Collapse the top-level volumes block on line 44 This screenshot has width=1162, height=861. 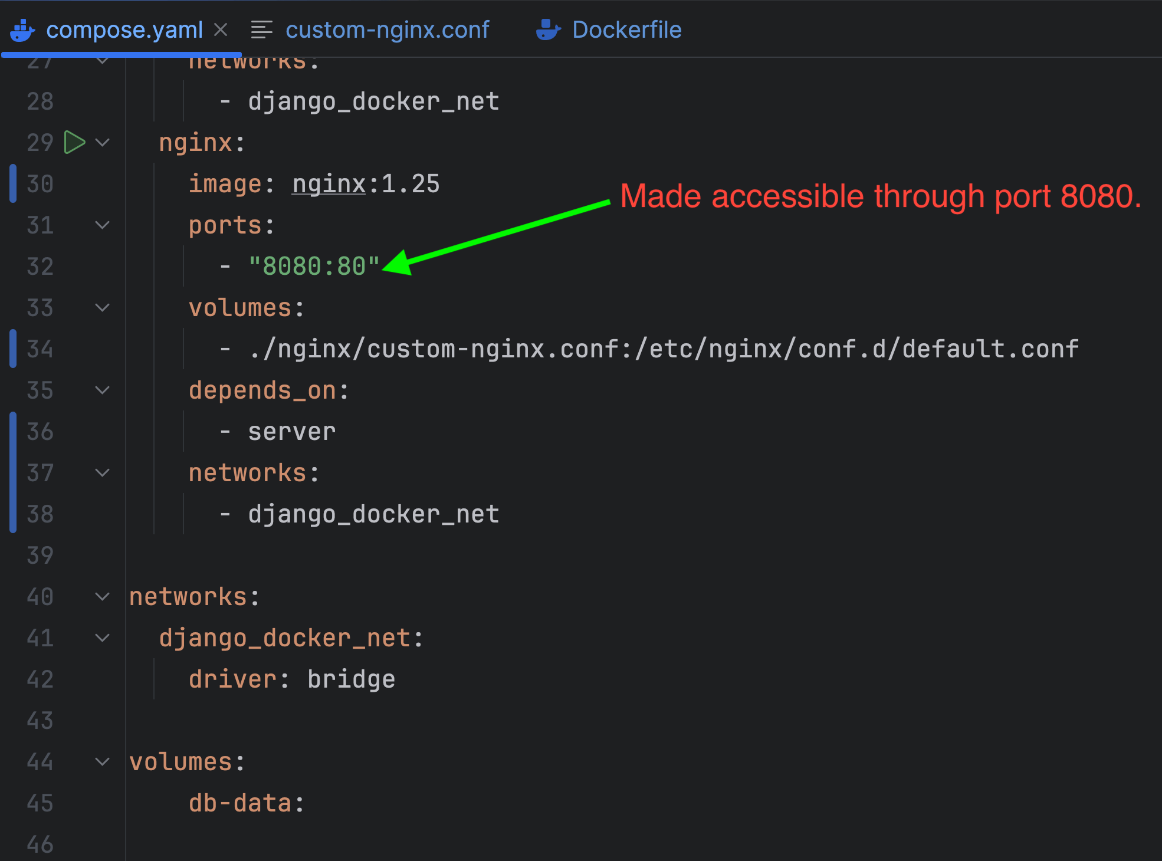point(103,762)
